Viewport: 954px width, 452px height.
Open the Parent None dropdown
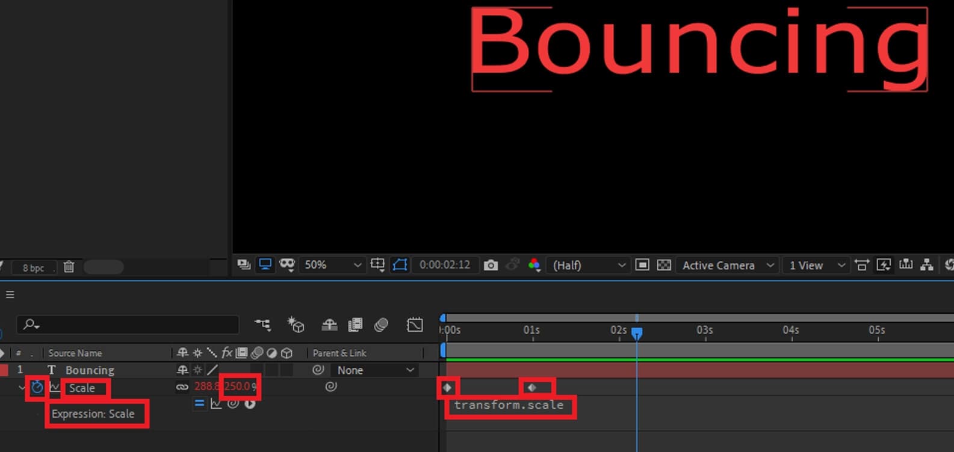[x=375, y=370]
